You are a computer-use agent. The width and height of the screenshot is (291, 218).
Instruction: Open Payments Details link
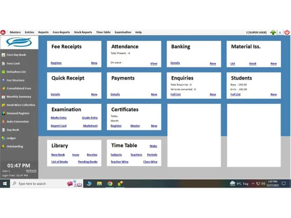coord(115,94)
